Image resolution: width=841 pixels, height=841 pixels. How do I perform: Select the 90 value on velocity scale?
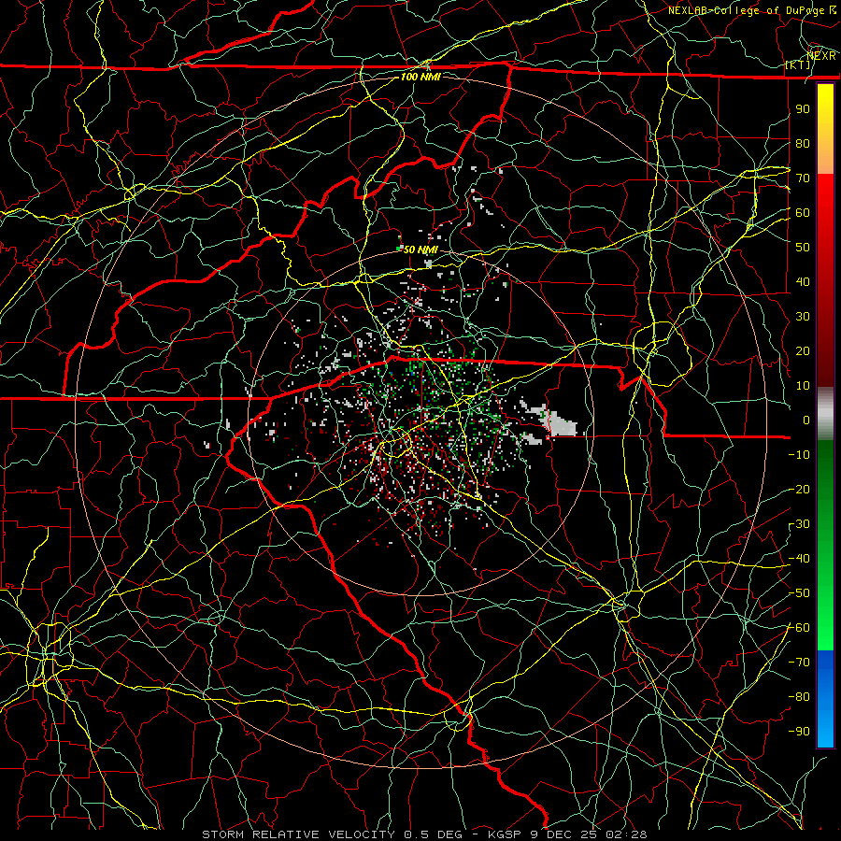point(803,109)
